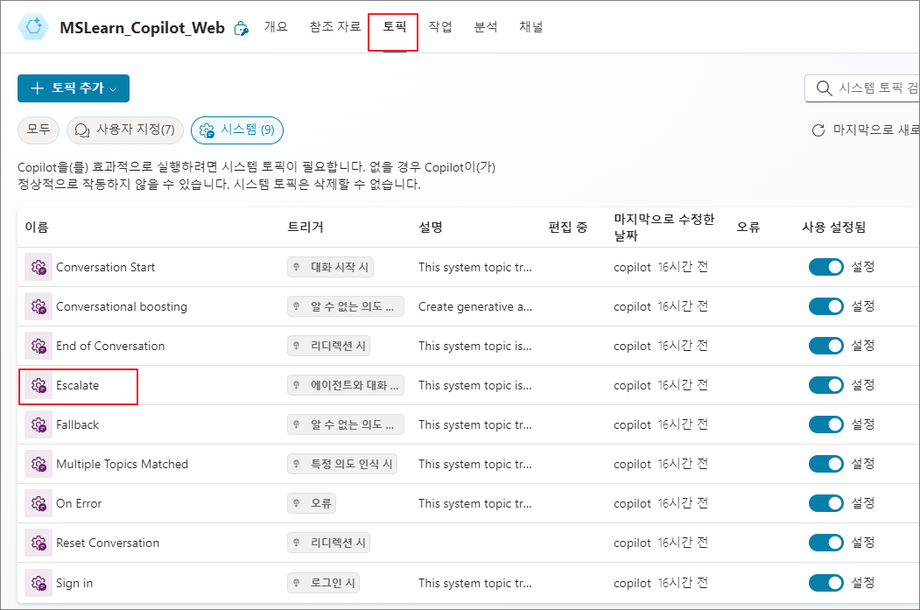Click the system topic icon for Escalate

pyautogui.click(x=39, y=385)
